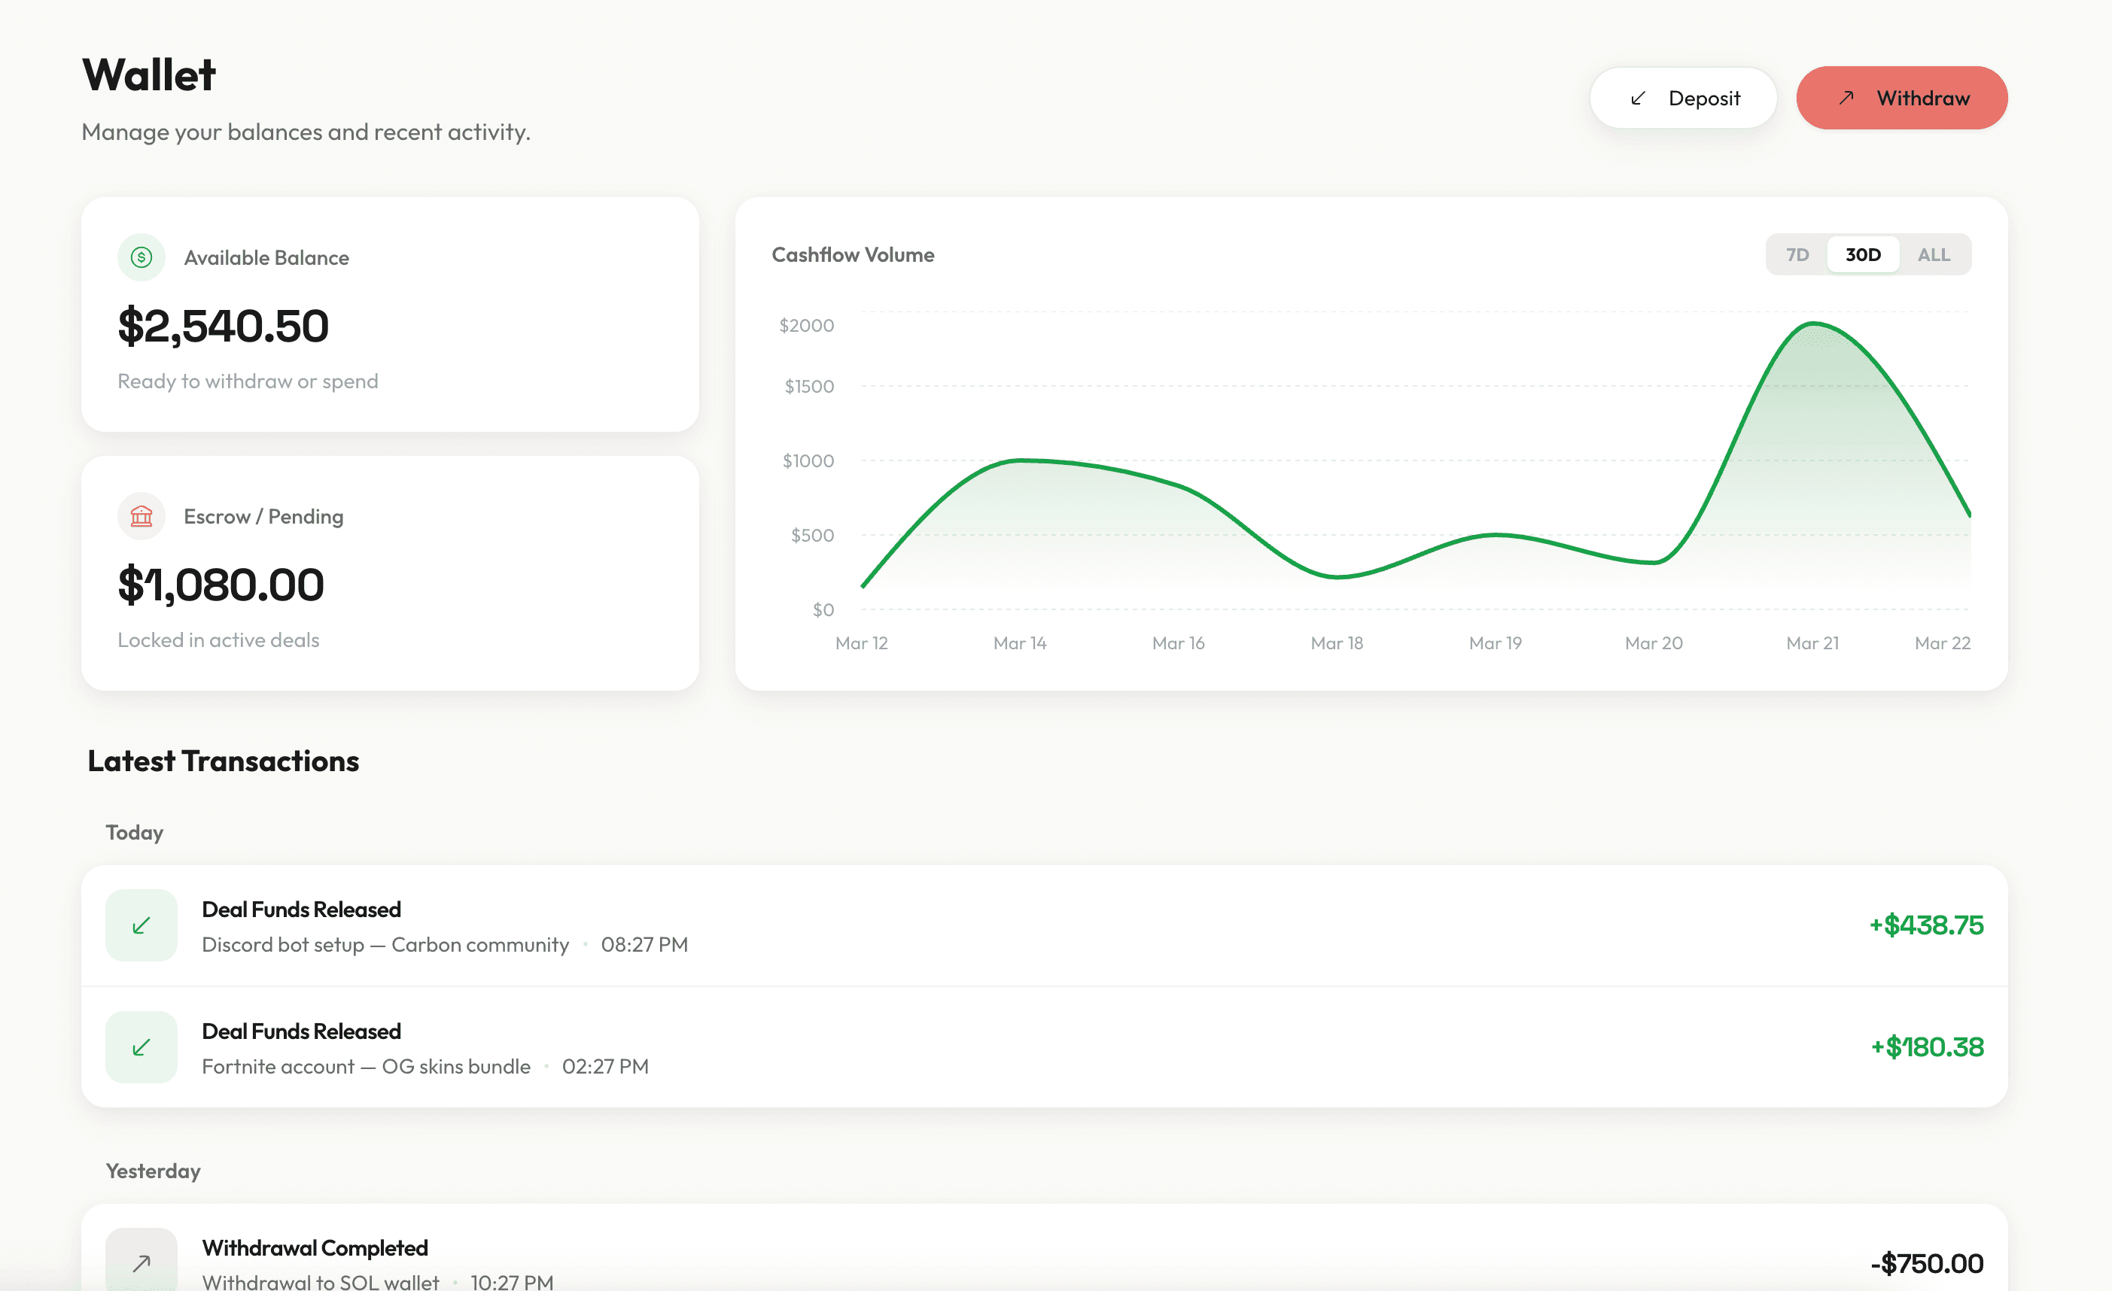Click the chart peak near Mar 21

(x=1814, y=323)
